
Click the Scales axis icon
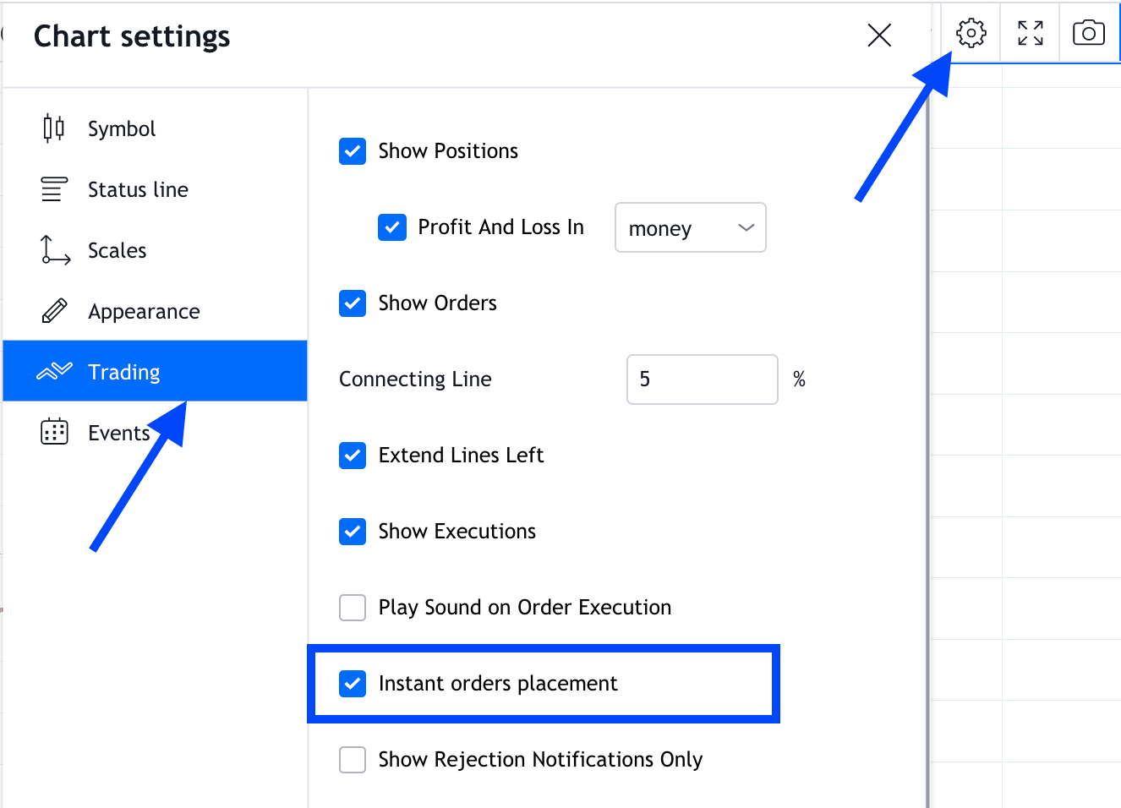click(55, 250)
